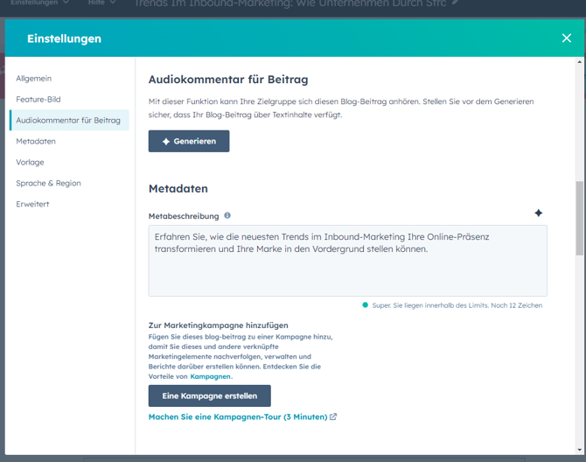Click external-link icon after Kampagnen-Tour text
This screenshot has height=462, width=586.
click(x=333, y=417)
